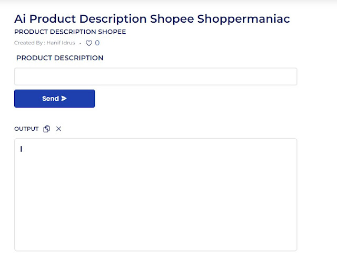Screen dimensions: 337x270
Task: Click the like count number 0
Action: (x=97, y=43)
